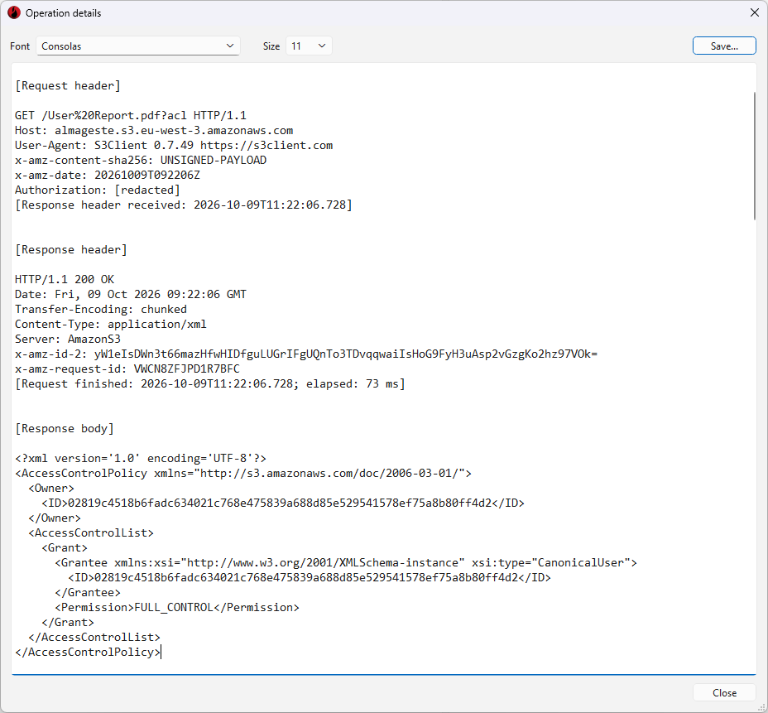Click the Date Fri, 09 Oct 2026 line
This screenshot has width=768, height=713.
click(x=131, y=294)
